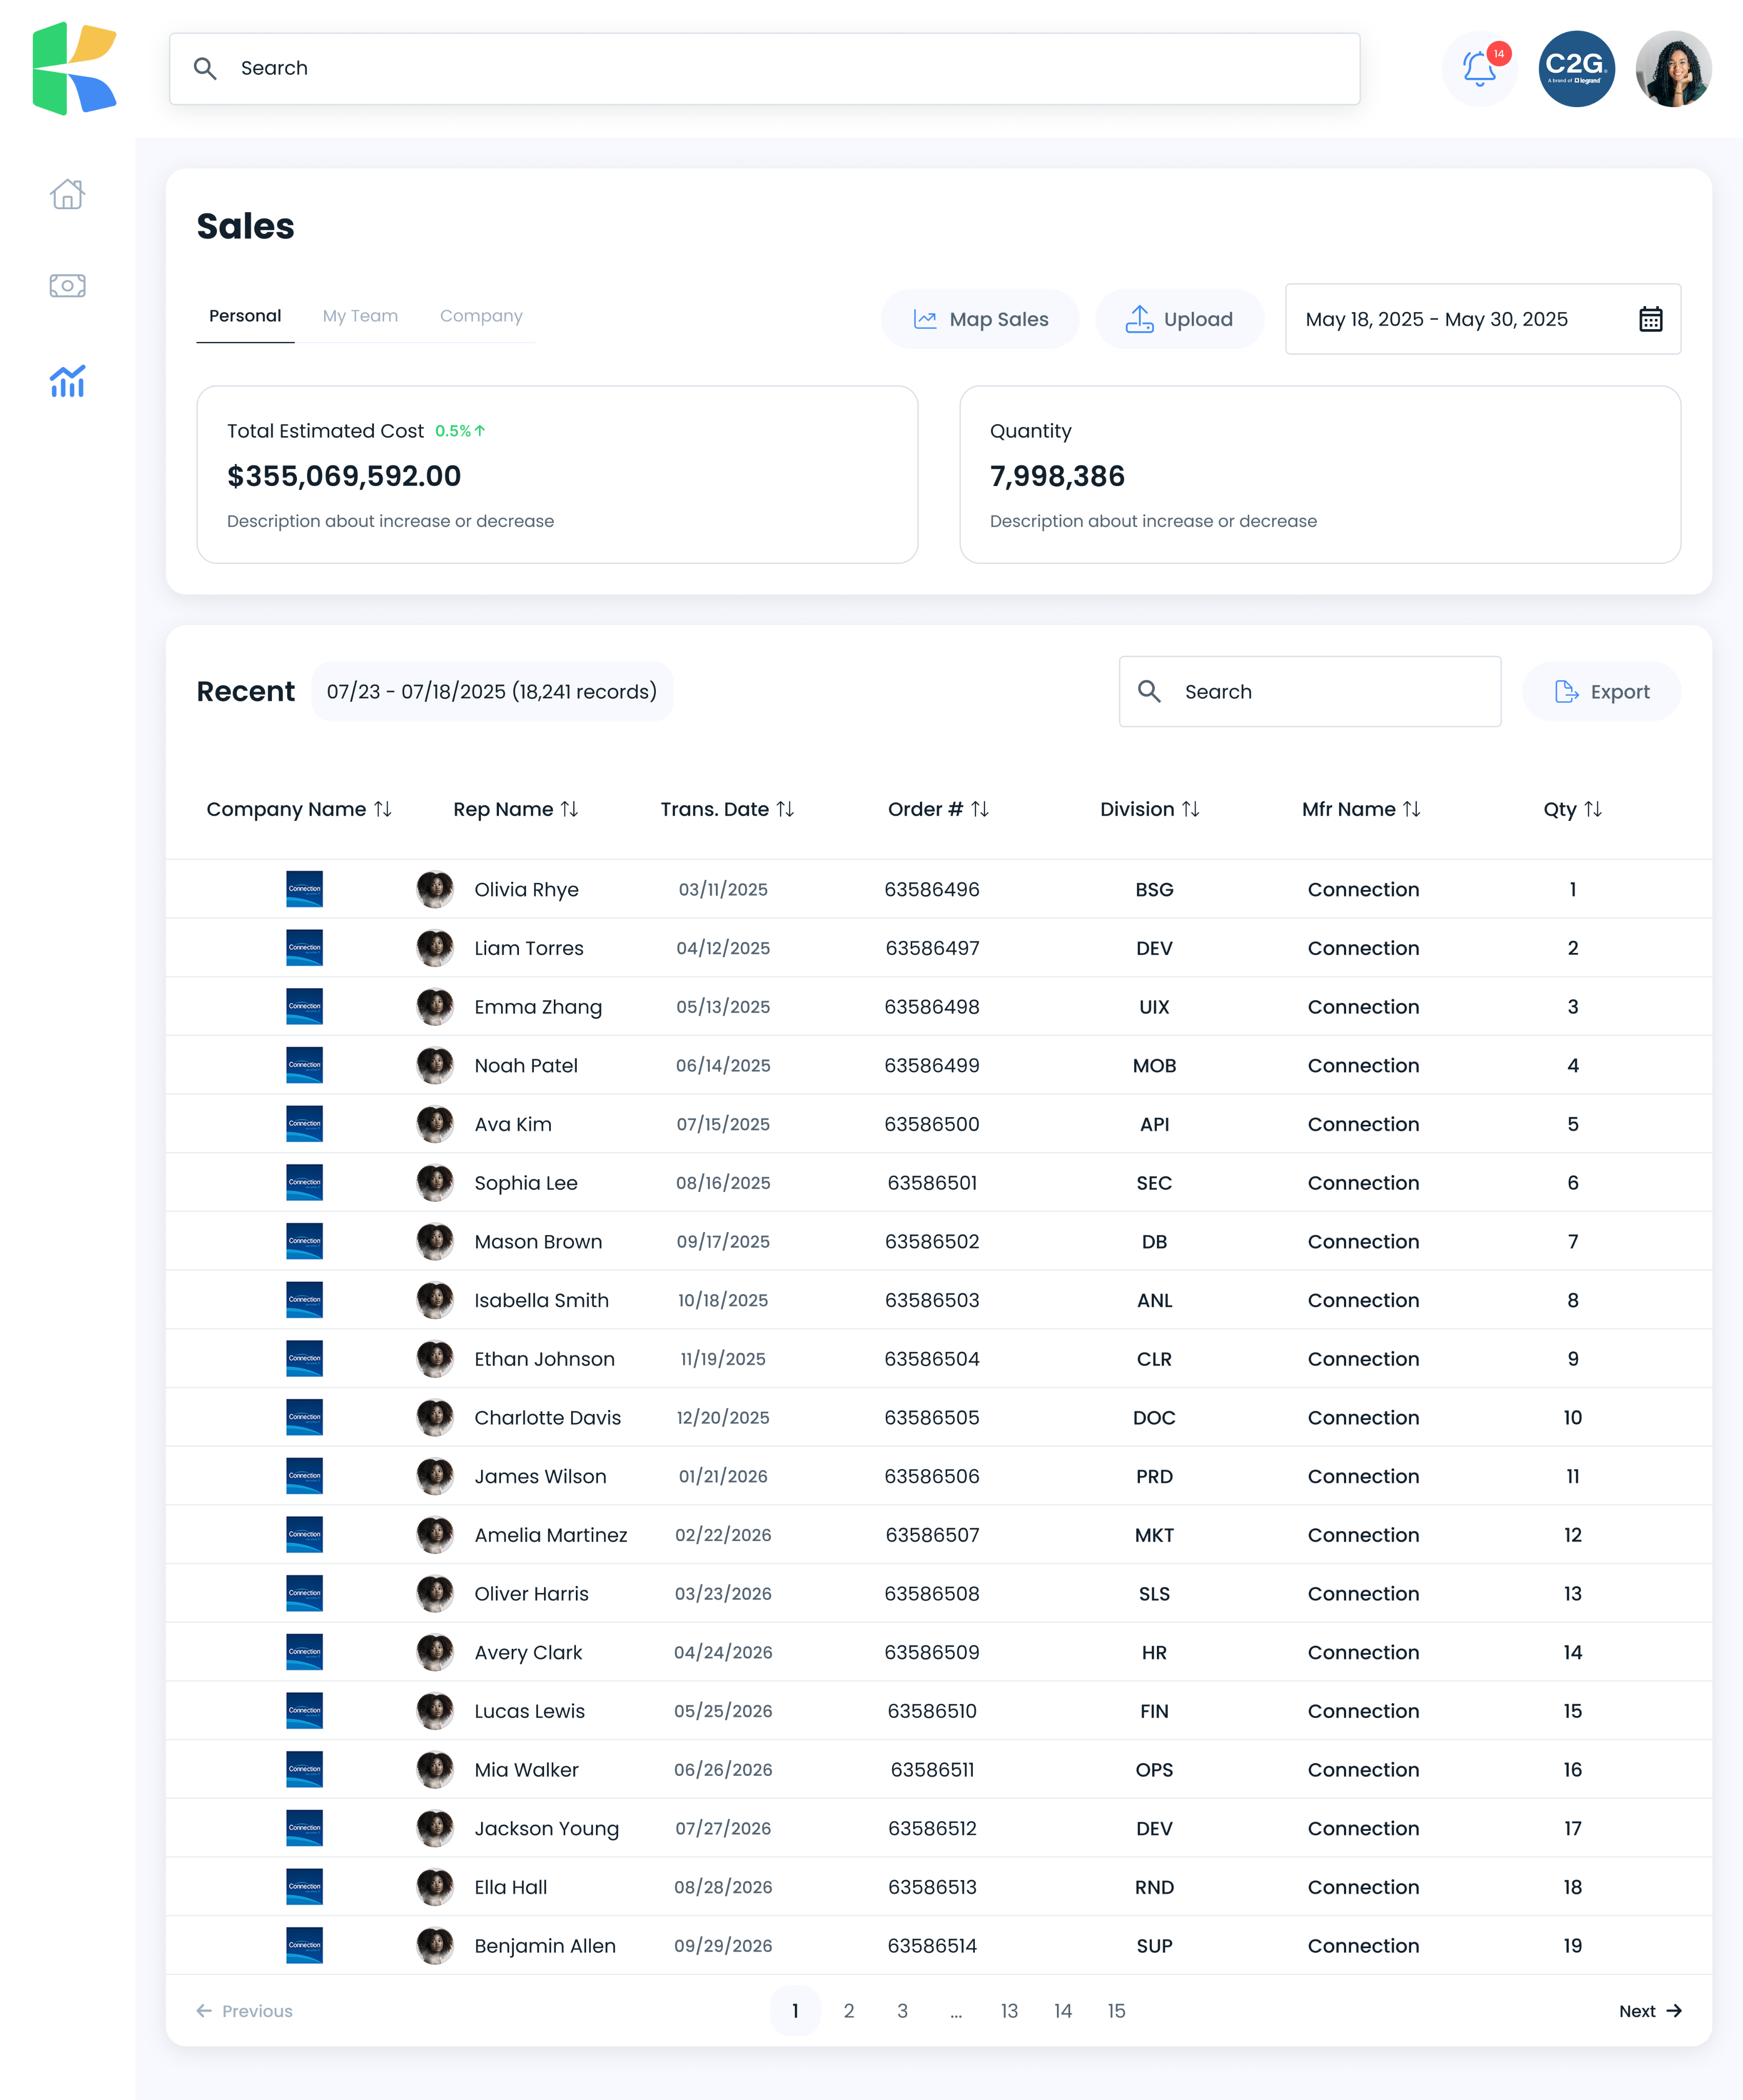This screenshot has height=2100, width=1743.
Task: Click the Upload button
Action: (1180, 319)
